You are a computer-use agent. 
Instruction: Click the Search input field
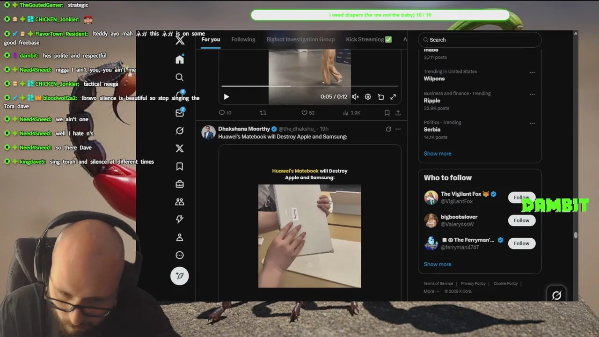[480, 40]
